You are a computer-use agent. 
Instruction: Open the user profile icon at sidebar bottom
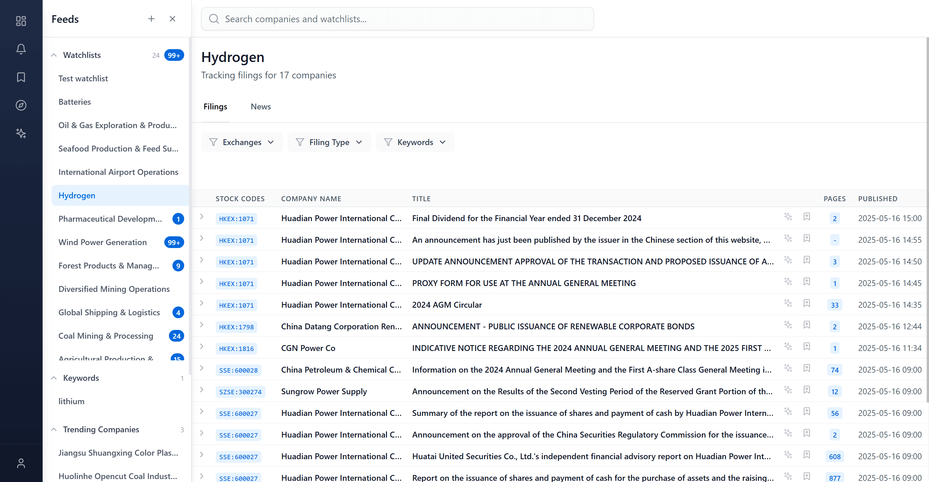pos(21,463)
